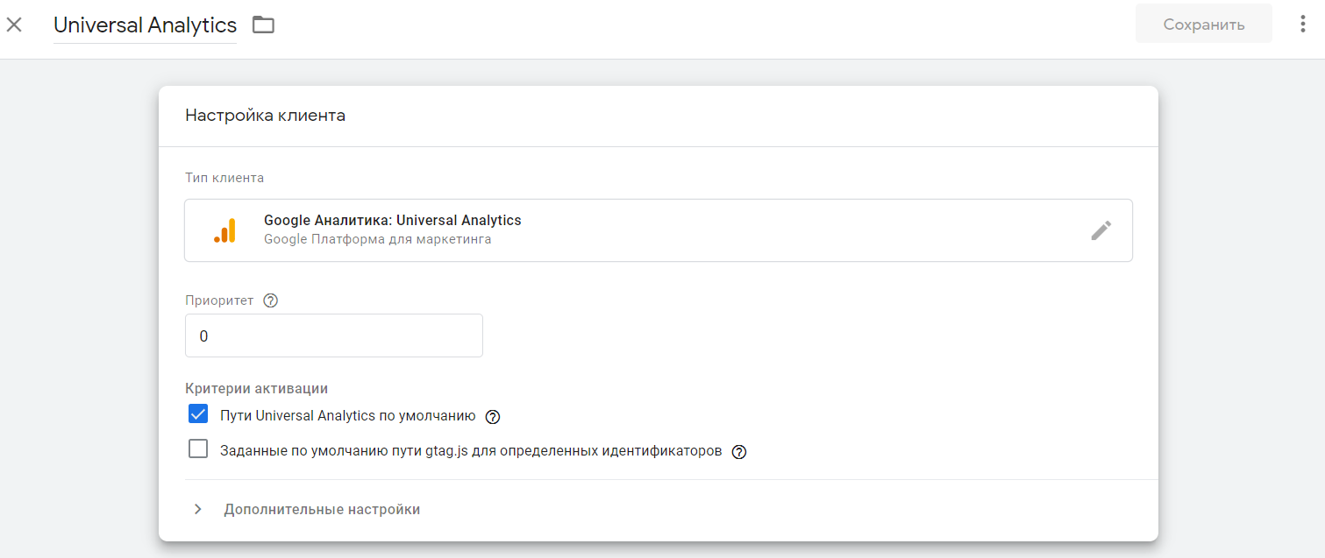Edit client type with the pencil icon
1325x558 pixels.
click(1101, 230)
